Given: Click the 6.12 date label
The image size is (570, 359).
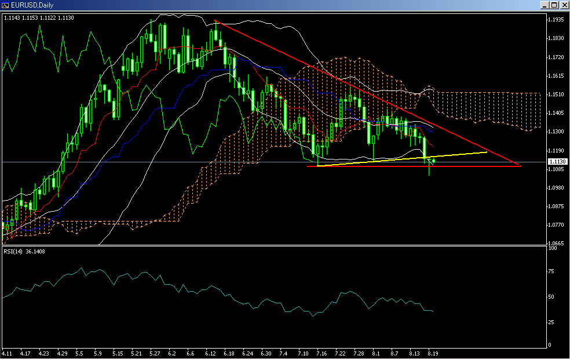Looking at the screenshot, I should tap(210, 354).
